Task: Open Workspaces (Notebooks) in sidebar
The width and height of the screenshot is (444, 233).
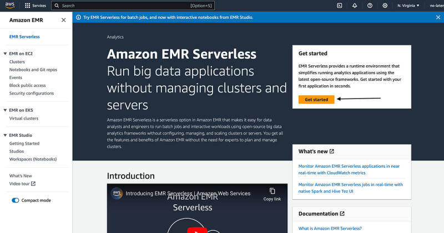Action: tap(33, 159)
